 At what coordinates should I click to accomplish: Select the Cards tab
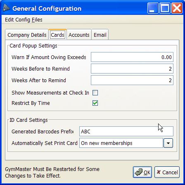(57, 35)
